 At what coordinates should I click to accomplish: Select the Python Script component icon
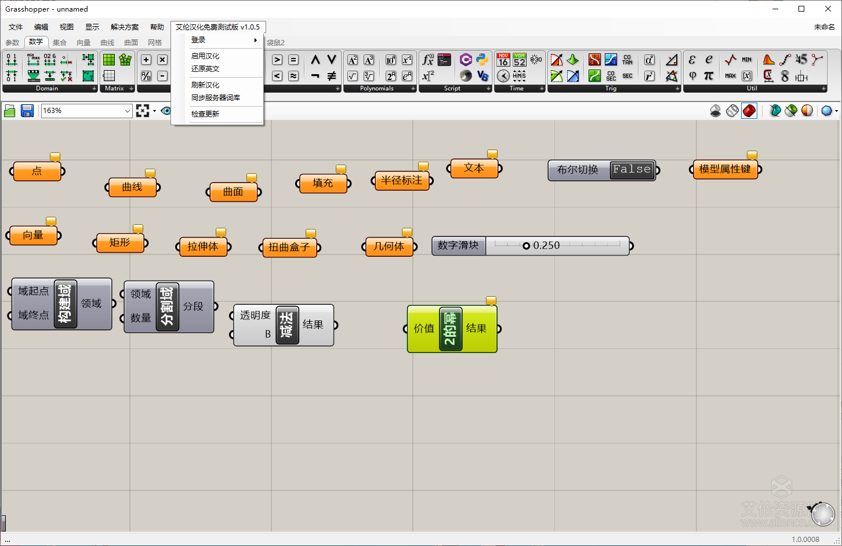482,60
